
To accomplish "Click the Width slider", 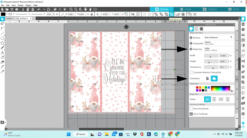I will pos(211,56).
